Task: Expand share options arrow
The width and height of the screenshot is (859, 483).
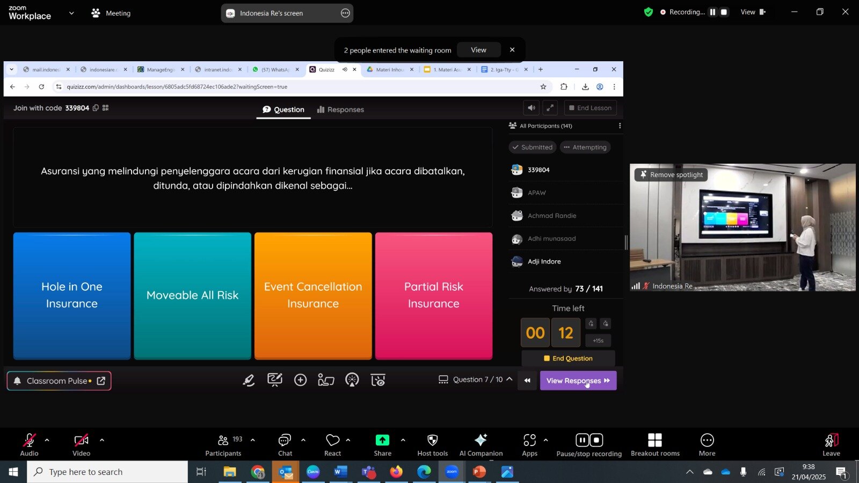Action: [x=403, y=440]
